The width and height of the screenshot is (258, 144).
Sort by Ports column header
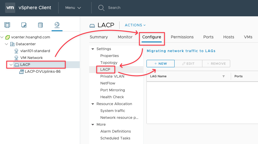pos(239,76)
